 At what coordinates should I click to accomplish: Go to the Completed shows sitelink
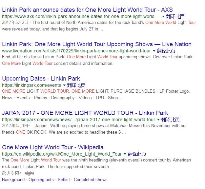click(x=91, y=180)
